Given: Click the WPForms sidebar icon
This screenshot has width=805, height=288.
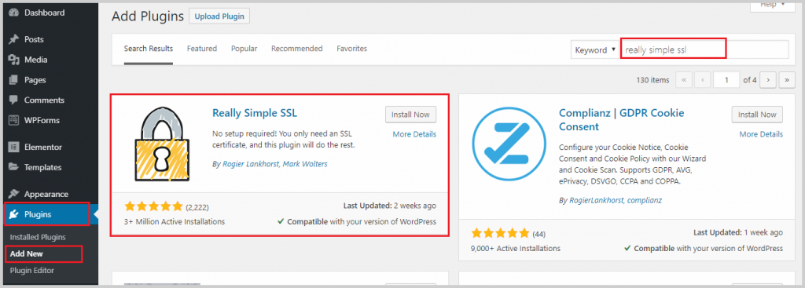Looking at the screenshot, I should pyautogui.click(x=14, y=120).
